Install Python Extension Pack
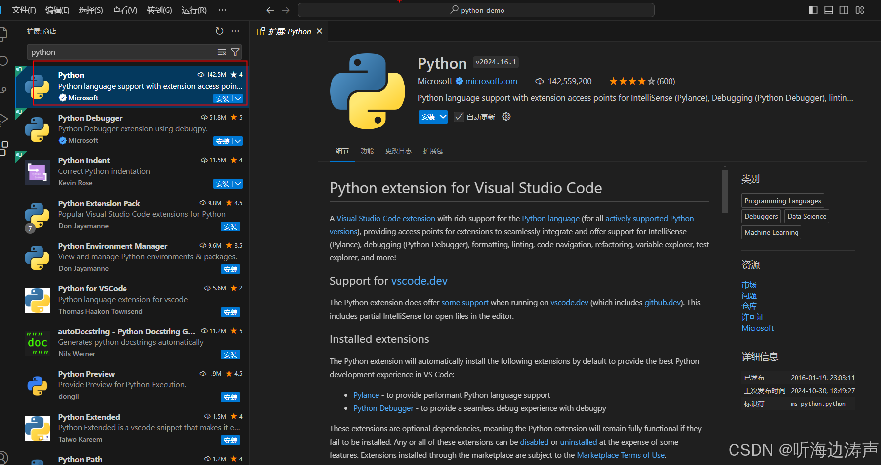This screenshot has height=465, width=881. (230, 227)
